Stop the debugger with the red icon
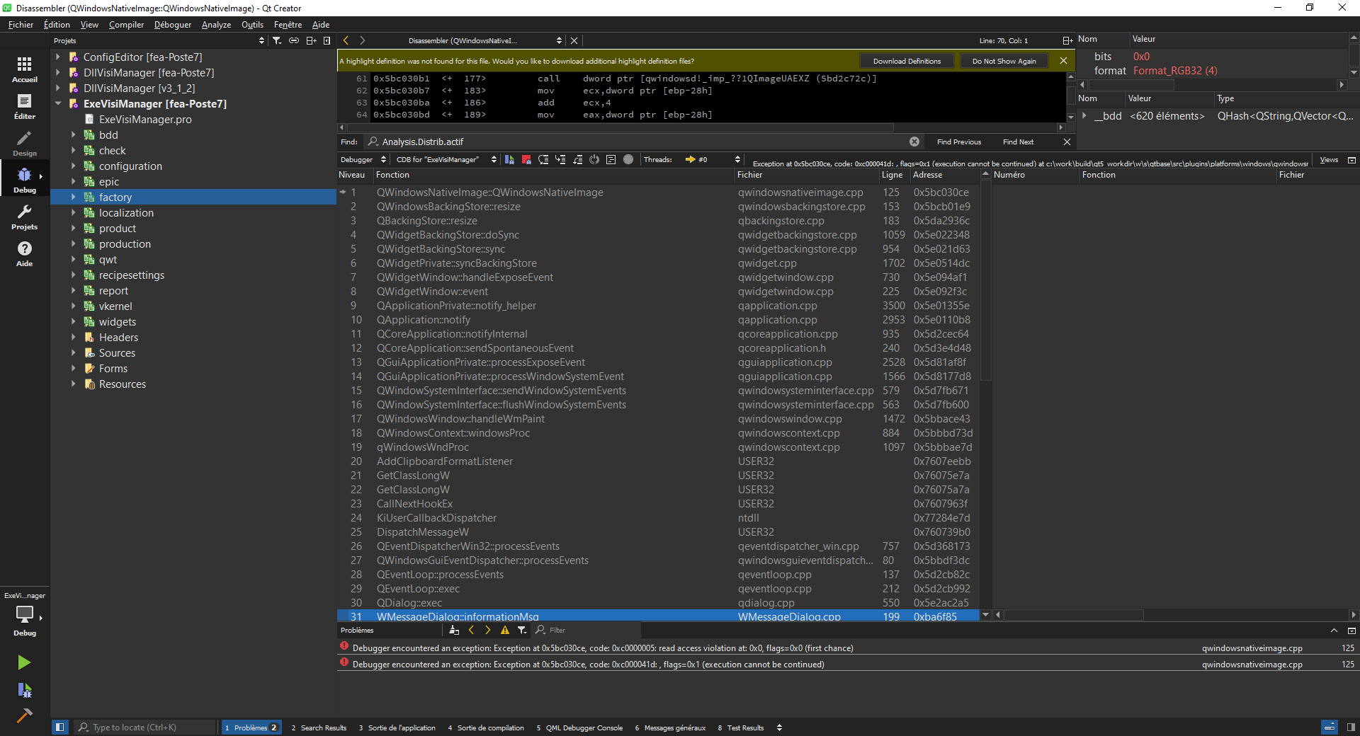This screenshot has width=1360, height=736. (x=526, y=160)
